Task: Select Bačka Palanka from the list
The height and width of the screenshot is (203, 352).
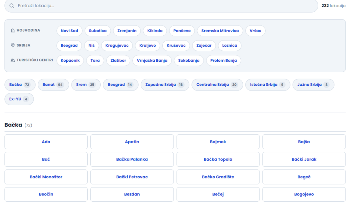Action: click(x=132, y=159)
